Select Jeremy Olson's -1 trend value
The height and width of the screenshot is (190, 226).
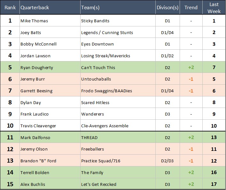tap(191, 149)
